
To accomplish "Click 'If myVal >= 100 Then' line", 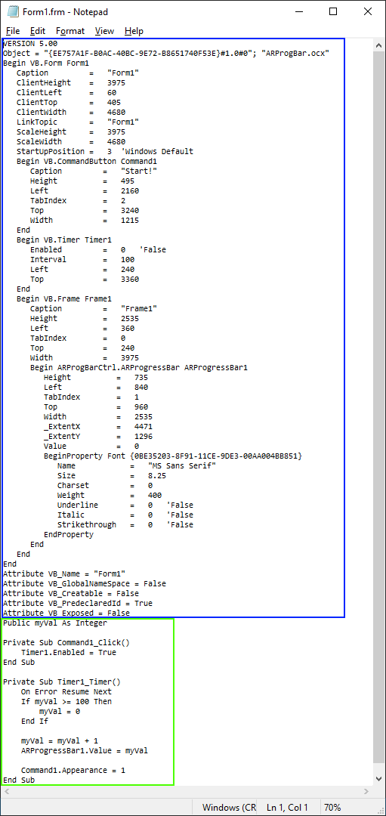I will (66, 701).
